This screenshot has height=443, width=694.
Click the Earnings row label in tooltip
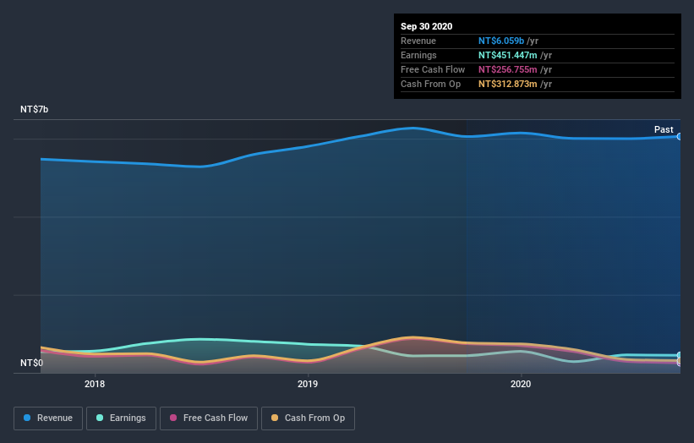[418, 55]
